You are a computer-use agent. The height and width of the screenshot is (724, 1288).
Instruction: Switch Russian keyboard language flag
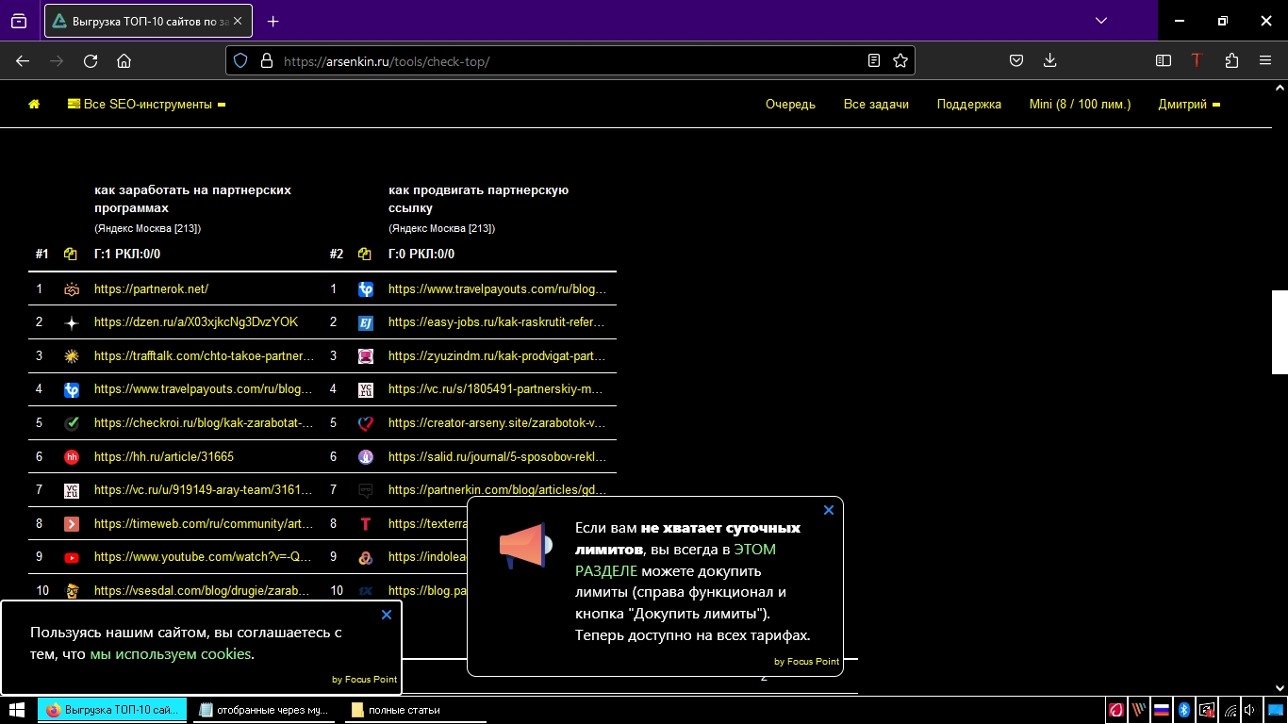tap(1162, 710)
